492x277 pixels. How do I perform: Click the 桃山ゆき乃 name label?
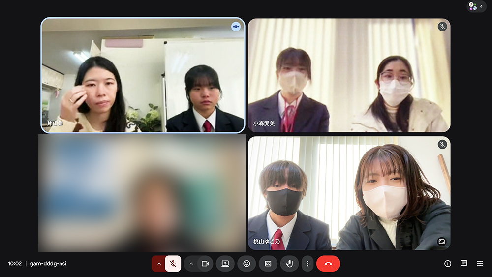(267, 242)
